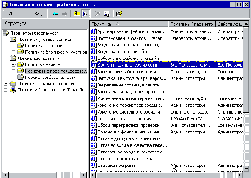Collapse the Локальные политики tree node
251x178 pixels.
click(6, 58)
